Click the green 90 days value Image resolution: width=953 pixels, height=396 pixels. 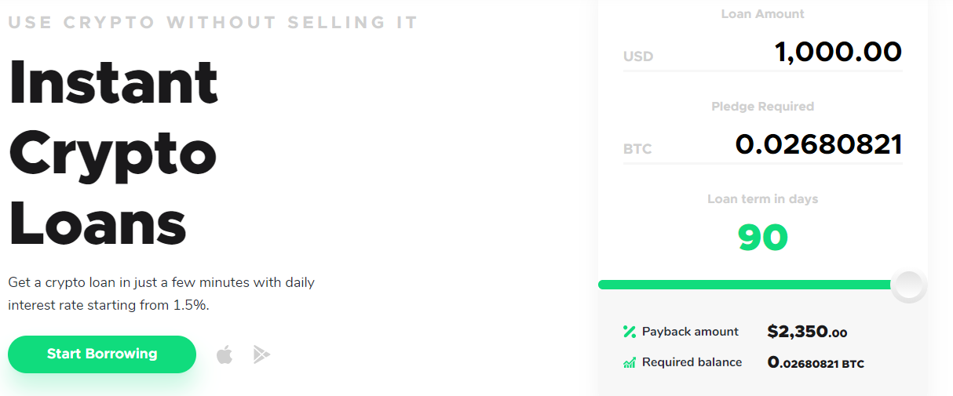coord(762,237)
